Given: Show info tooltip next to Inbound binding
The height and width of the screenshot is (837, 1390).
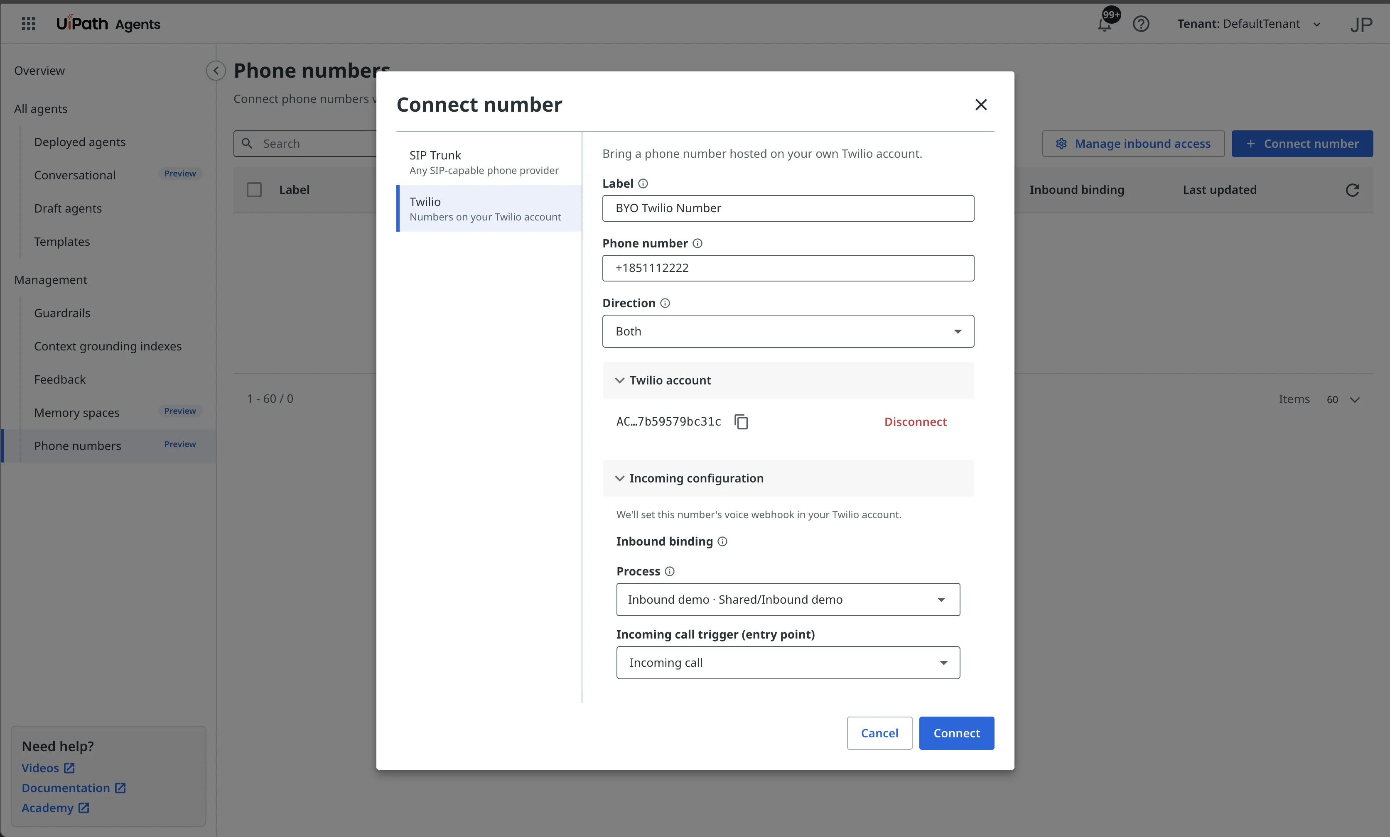Looking at the screenshot, I should coord(722,542).
